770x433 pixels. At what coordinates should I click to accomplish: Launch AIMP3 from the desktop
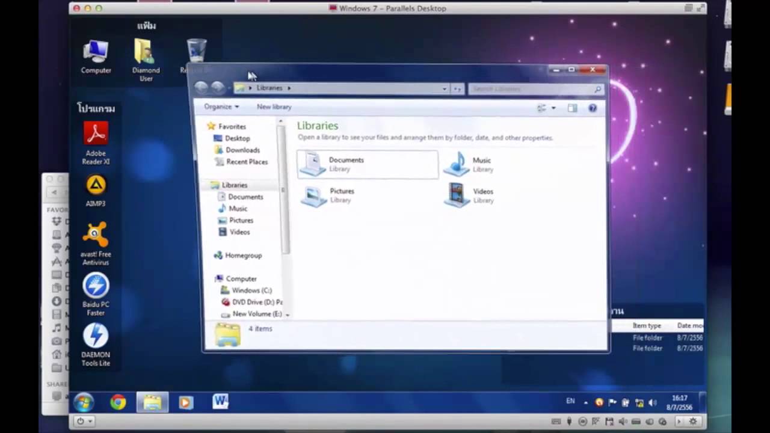[96, 191]
